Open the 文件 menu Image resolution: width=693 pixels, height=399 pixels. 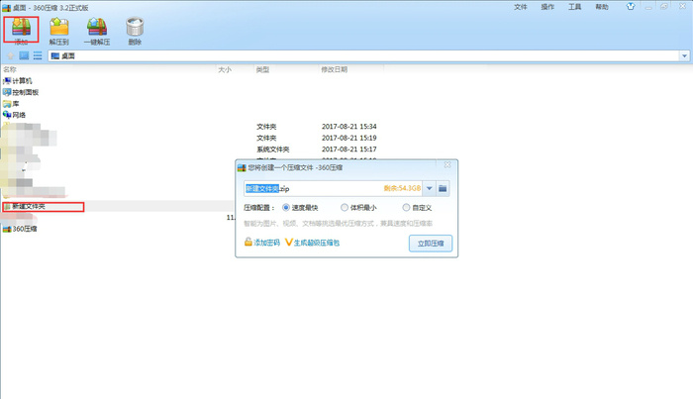pos(521,7)
